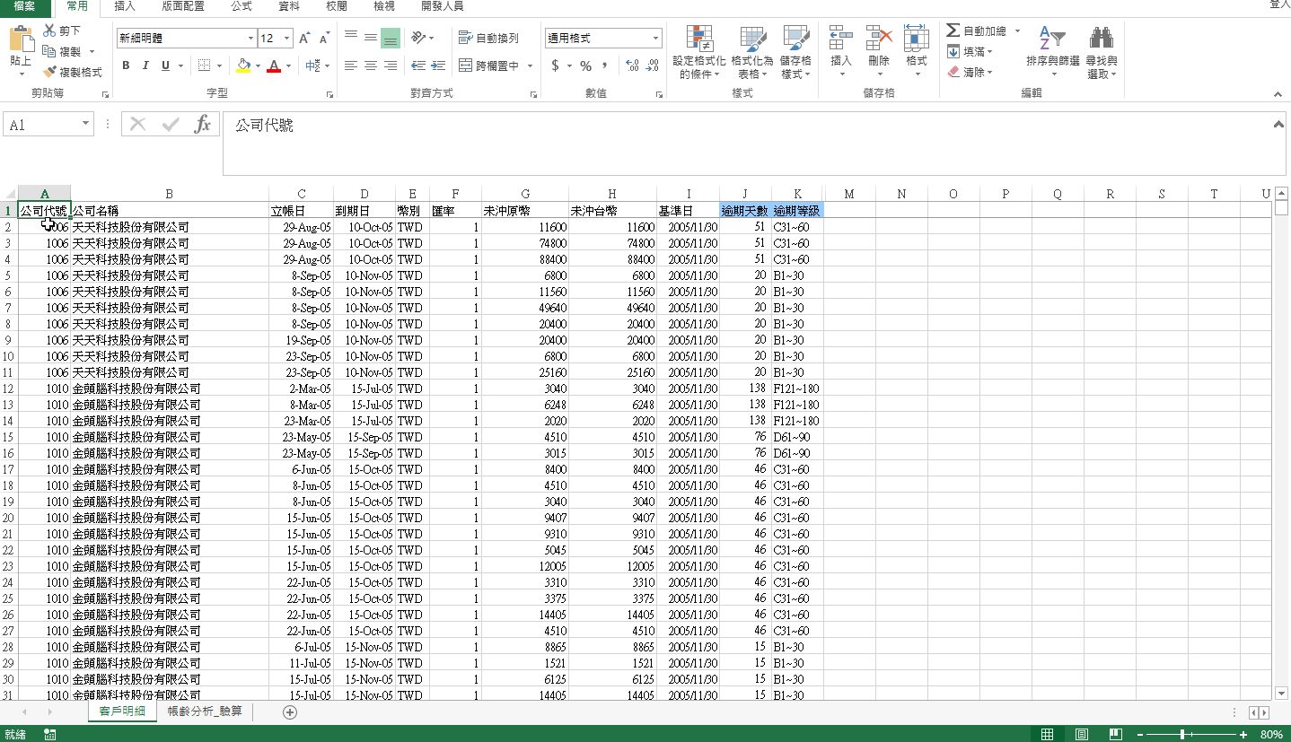Click the AutoSum (自動加總) sigma icon
Viewport: 1291px width, 742px height.
tap(953, 31)
